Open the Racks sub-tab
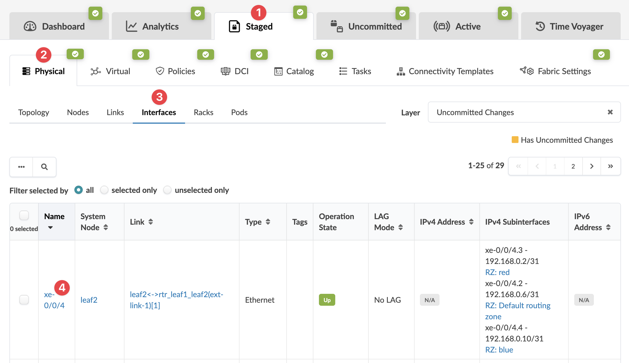This screenshot has width=629, height=363. [203, 112]
